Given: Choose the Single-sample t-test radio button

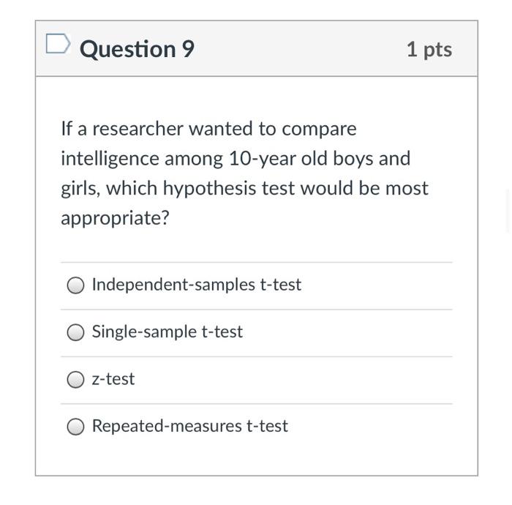Looking at the screenshot, I should pos(76,332).
